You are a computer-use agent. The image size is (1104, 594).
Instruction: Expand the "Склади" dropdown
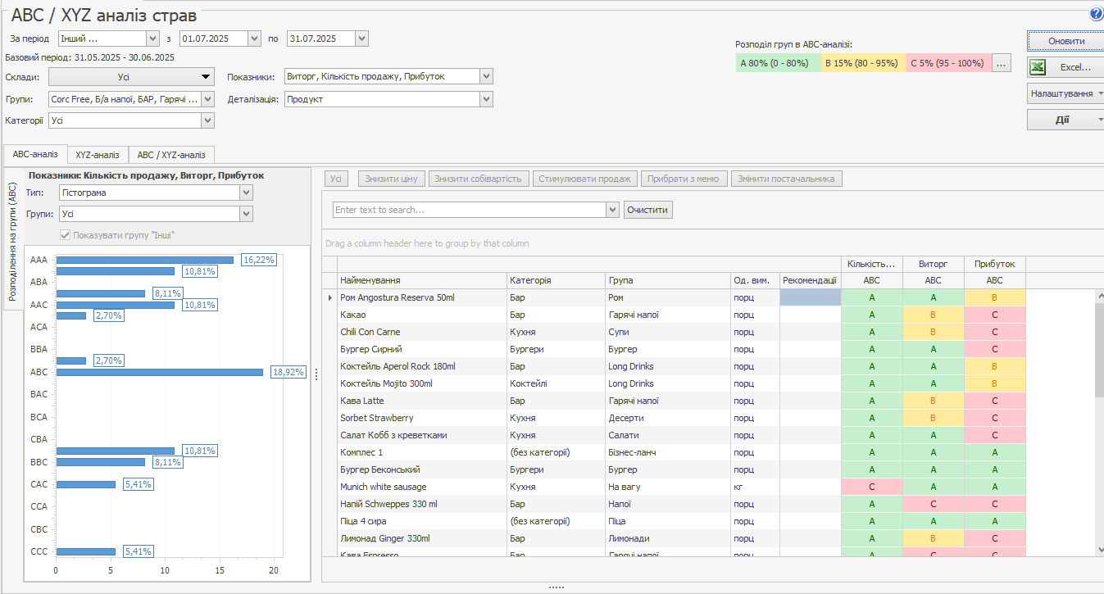pyautogui.click(x=207, y=77)
